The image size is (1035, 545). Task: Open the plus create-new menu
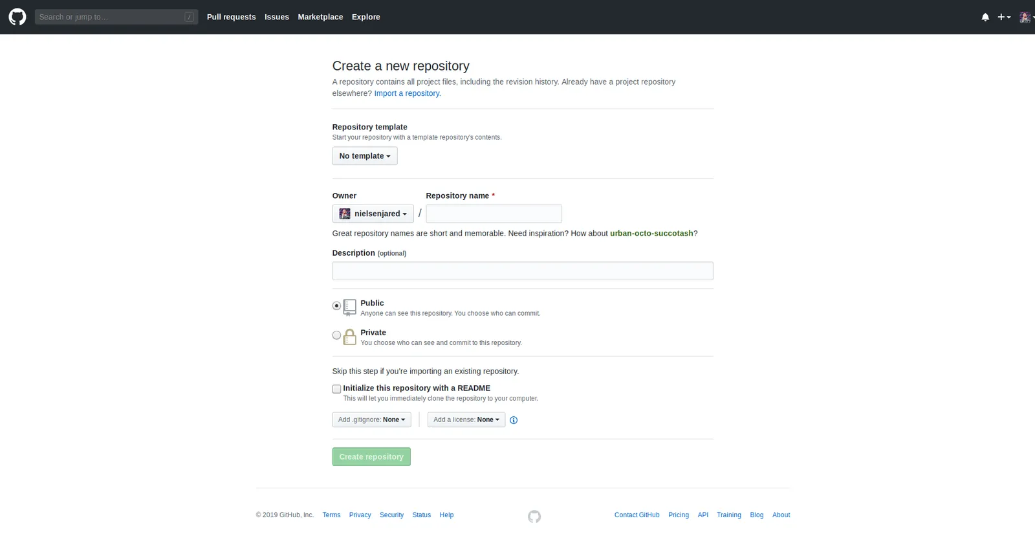point(1004,17)
